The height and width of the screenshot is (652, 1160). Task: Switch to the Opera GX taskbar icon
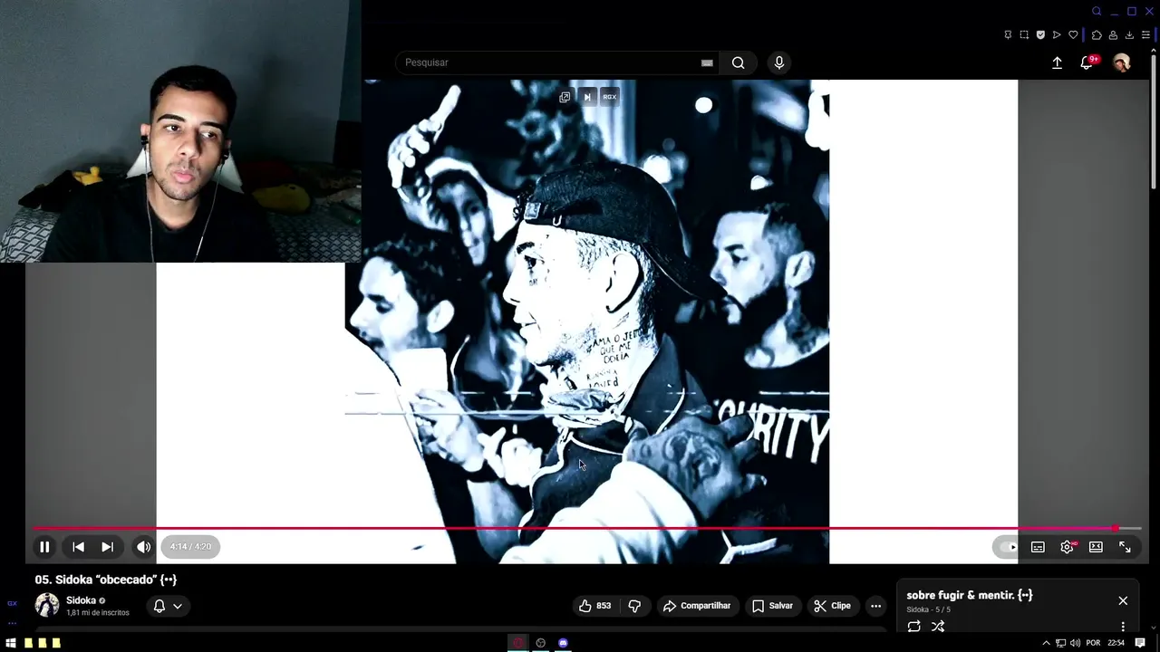pyautogui.click(x=518, y=643)
